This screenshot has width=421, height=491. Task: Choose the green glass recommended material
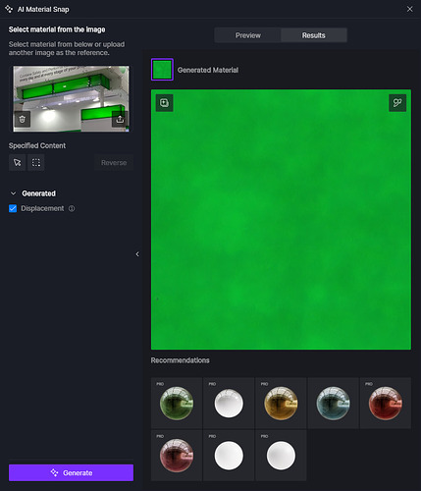(177, 403)
